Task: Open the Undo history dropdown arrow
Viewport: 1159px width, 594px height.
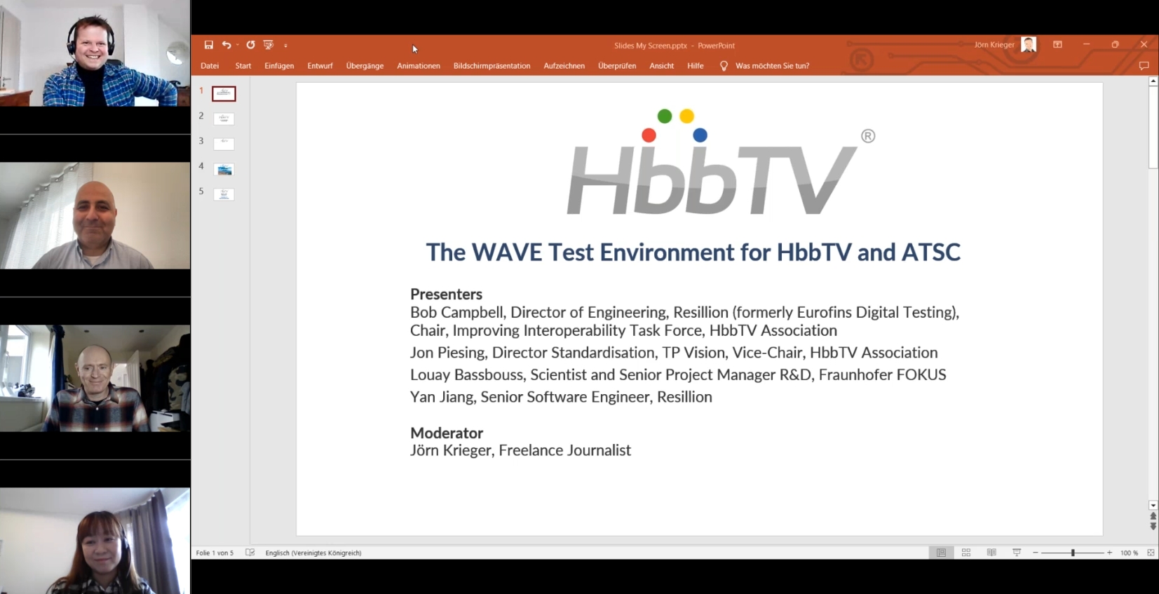Action: click(x=238, y=45)
